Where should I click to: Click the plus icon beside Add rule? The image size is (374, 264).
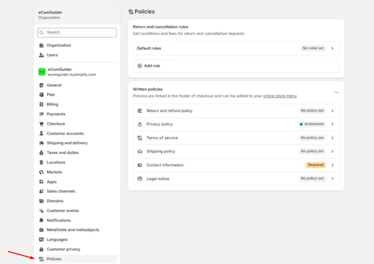[140, 66]
